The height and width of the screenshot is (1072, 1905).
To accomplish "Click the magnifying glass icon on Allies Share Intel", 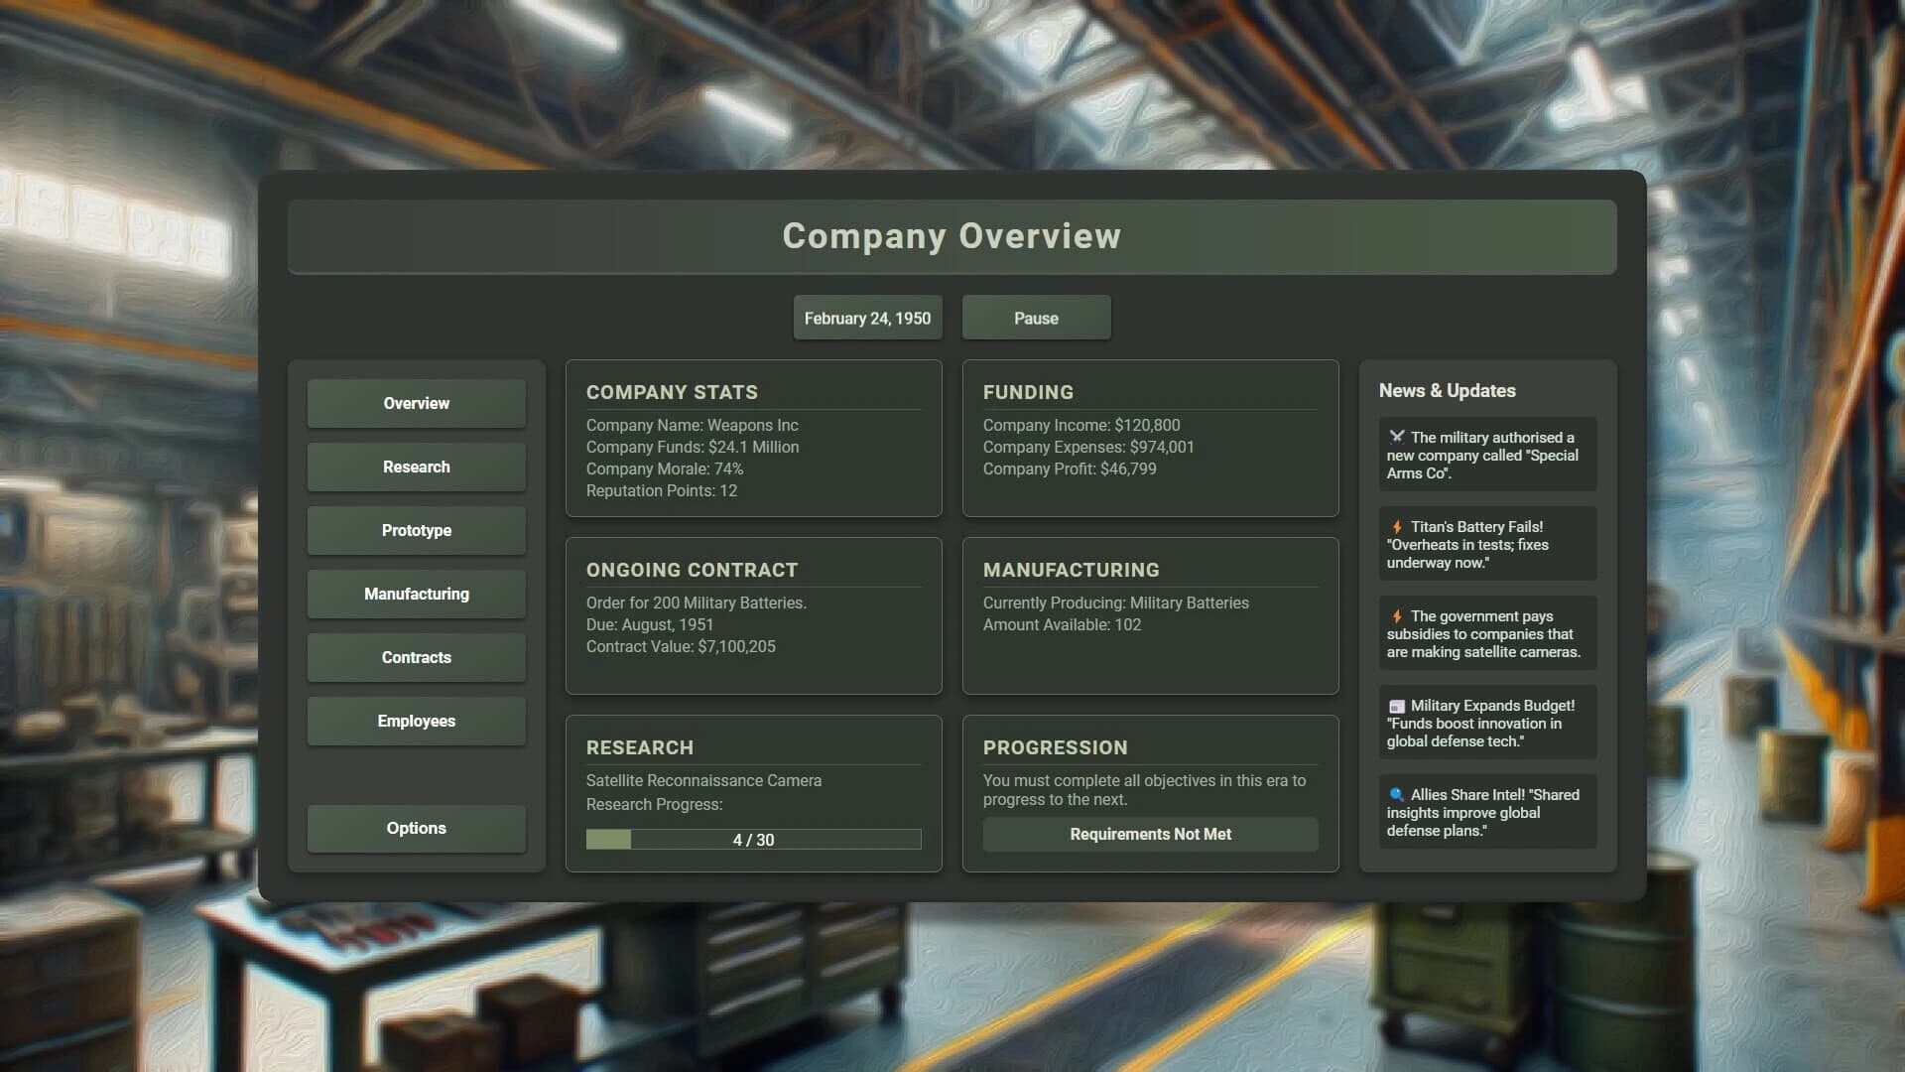I will pos(1395,794).
